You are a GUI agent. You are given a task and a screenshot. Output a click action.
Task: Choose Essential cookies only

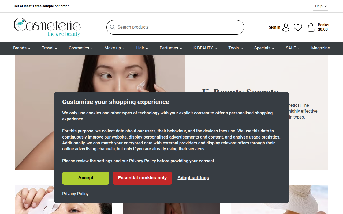(x=142, y=178)
